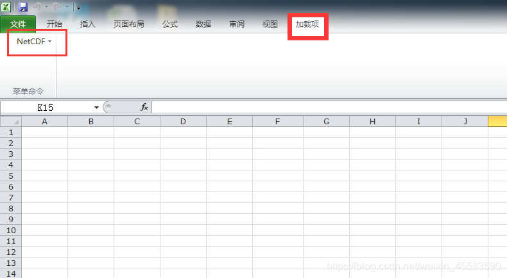Click cell H12

(x=372, y=252)
